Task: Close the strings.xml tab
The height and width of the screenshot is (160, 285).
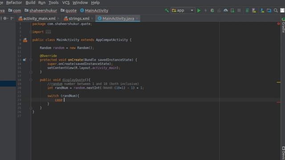Action: pos(92,19)
